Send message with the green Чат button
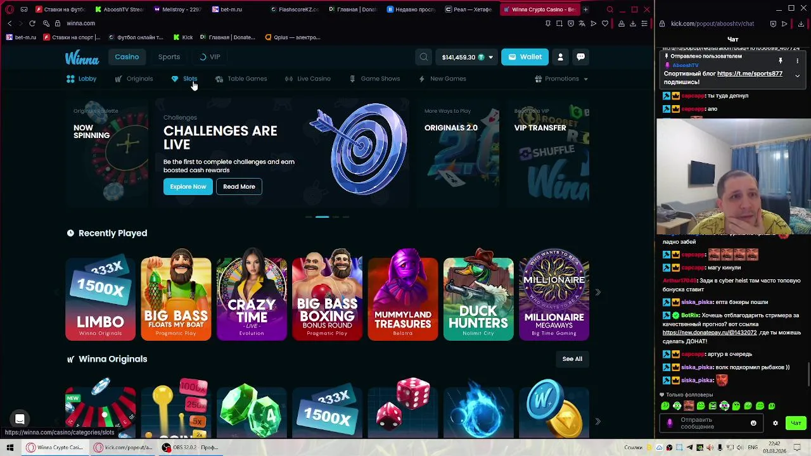 (x=796, y=423)
